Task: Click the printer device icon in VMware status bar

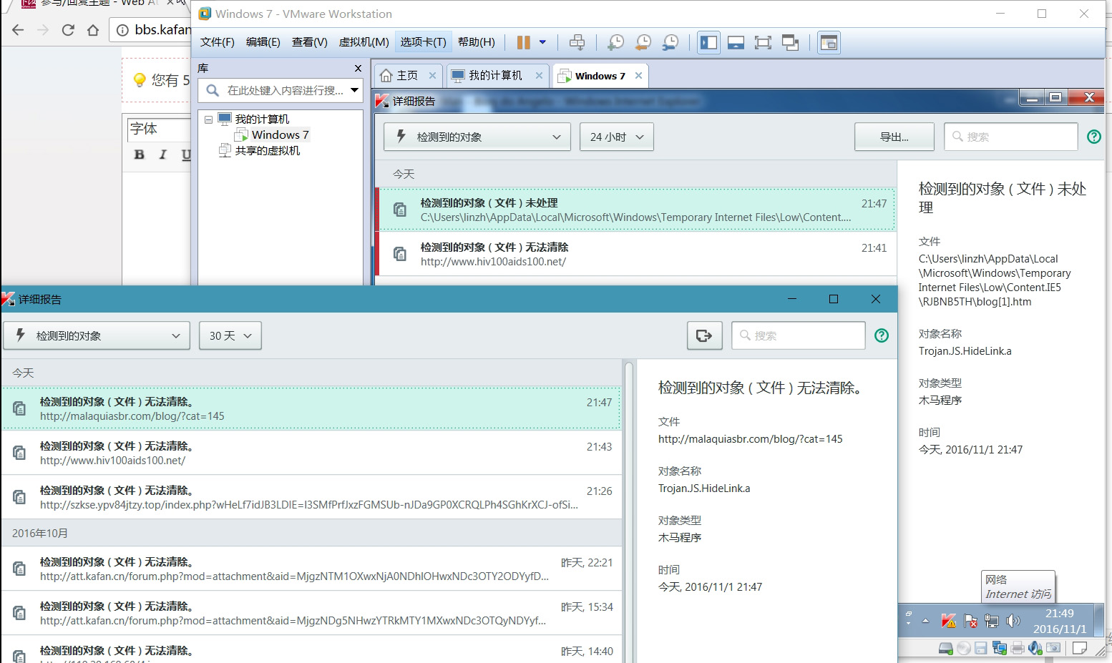Action: [1017, 649]
